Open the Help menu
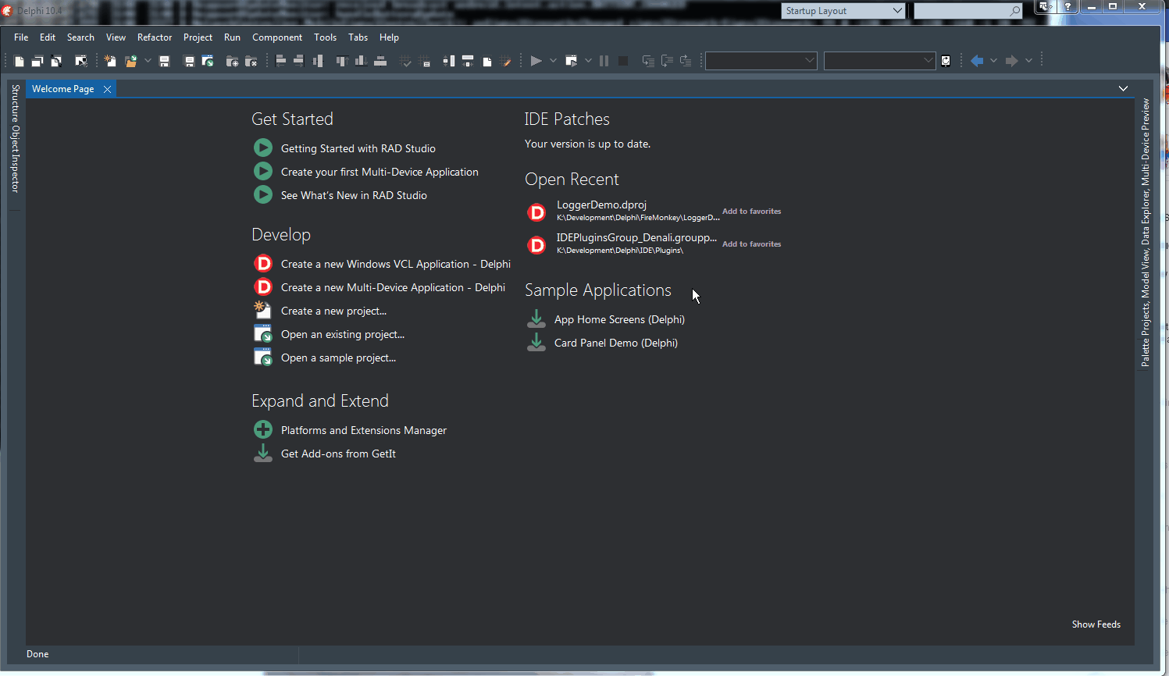1169x676 pixels. [389, 37]
